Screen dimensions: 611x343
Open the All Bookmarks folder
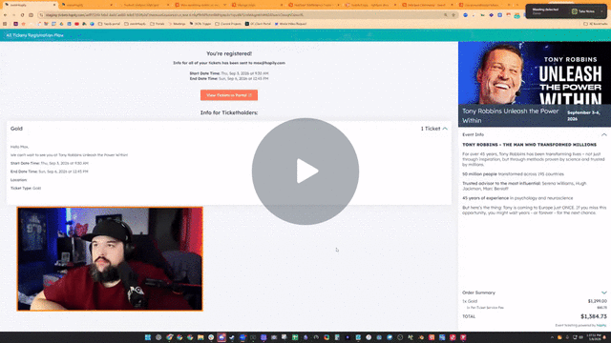click(x=596, y=24)
